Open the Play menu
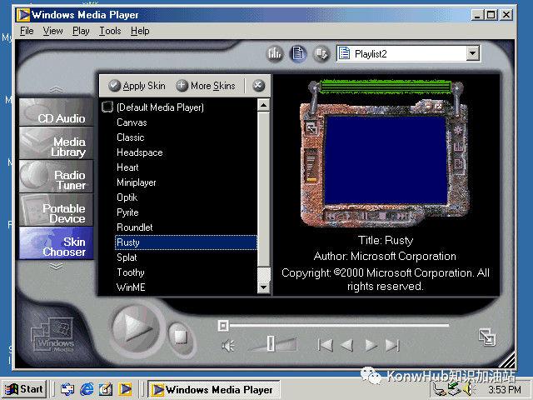The image size is (533, 400). pos(81,31)
